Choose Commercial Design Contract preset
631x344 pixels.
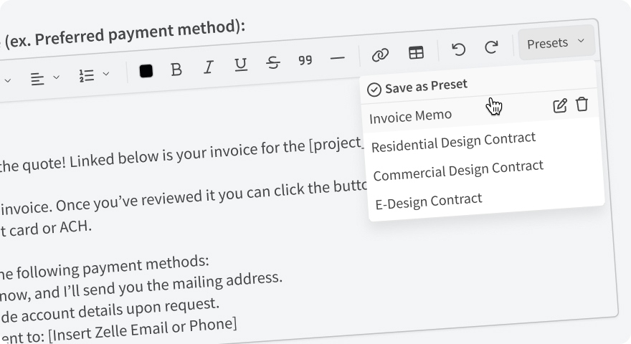458,171
